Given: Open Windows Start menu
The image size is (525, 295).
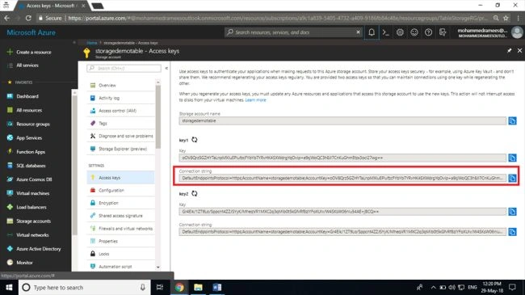Looking at the screenshot, I should (x=9, y=287).
